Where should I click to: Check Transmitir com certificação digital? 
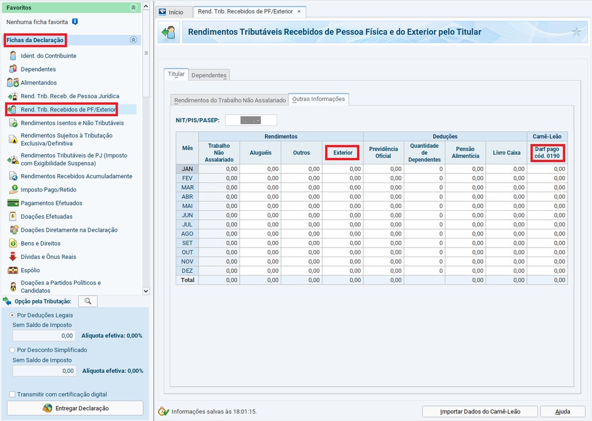coord(13,394)
